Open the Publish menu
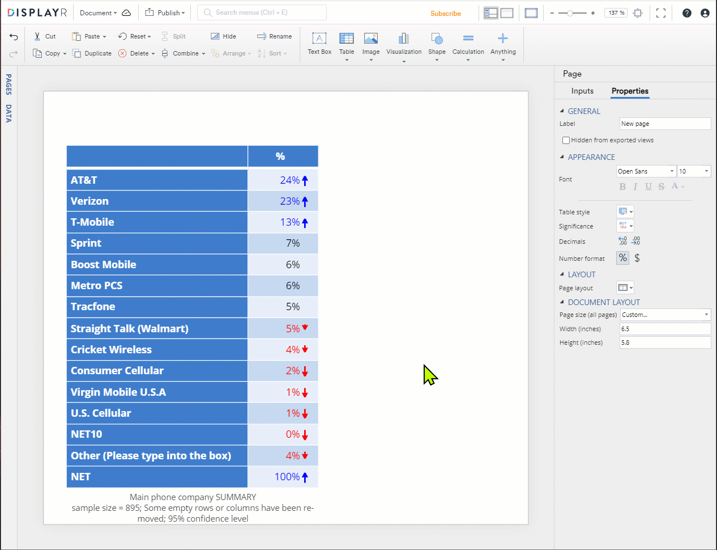The image size is (717, 550). pos(164,12)
